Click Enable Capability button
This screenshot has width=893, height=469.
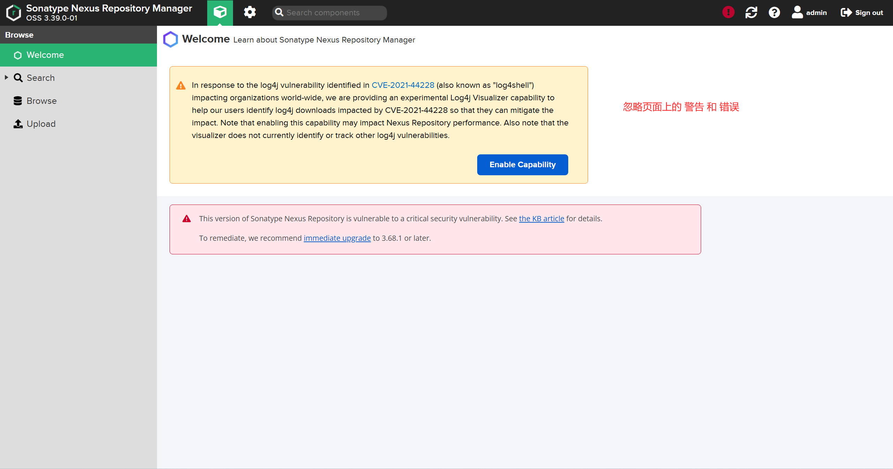(x=522, y=165)
